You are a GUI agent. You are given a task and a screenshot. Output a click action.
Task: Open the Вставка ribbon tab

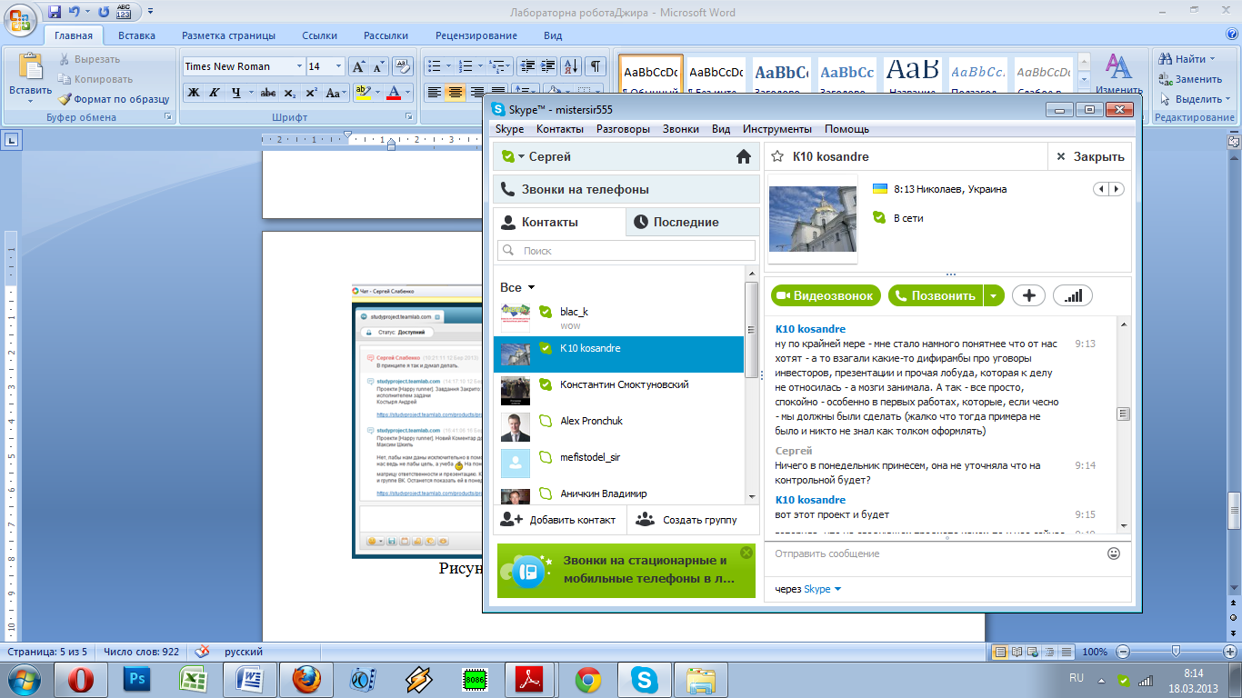click(x=136, y=35)
